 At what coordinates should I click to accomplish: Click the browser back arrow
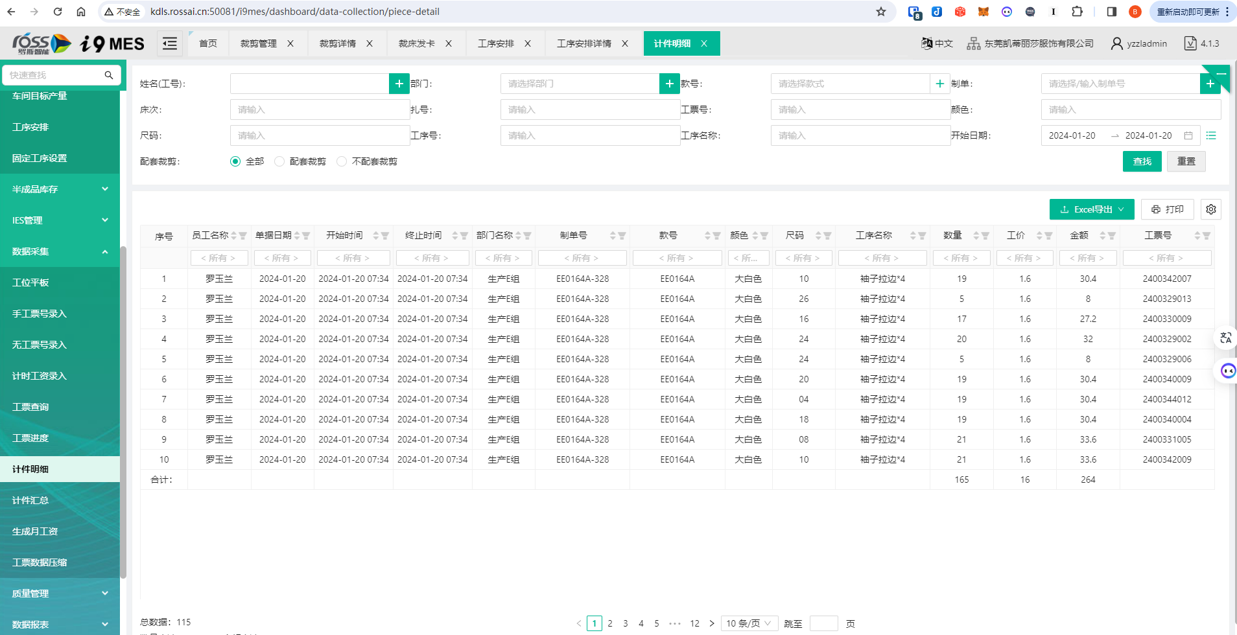(x=12, y=12)
